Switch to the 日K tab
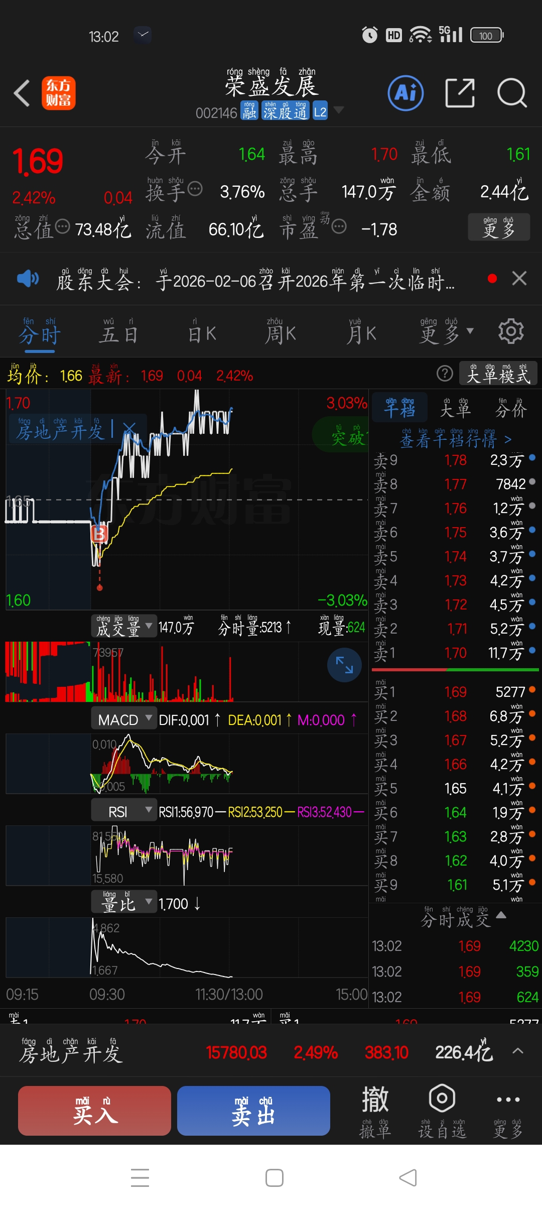The image size is (542, 1211). 202,332
